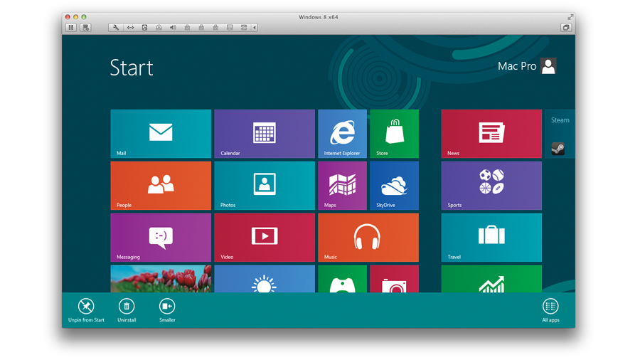The width and height of the screenshot is (640, 360).
Task: Click Unpin from Start
Action: click(x=86, y=310)
